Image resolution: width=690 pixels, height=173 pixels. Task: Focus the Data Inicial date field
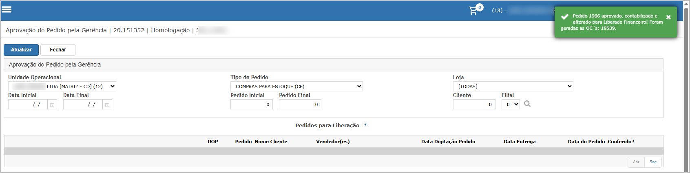tap(28, 104)
